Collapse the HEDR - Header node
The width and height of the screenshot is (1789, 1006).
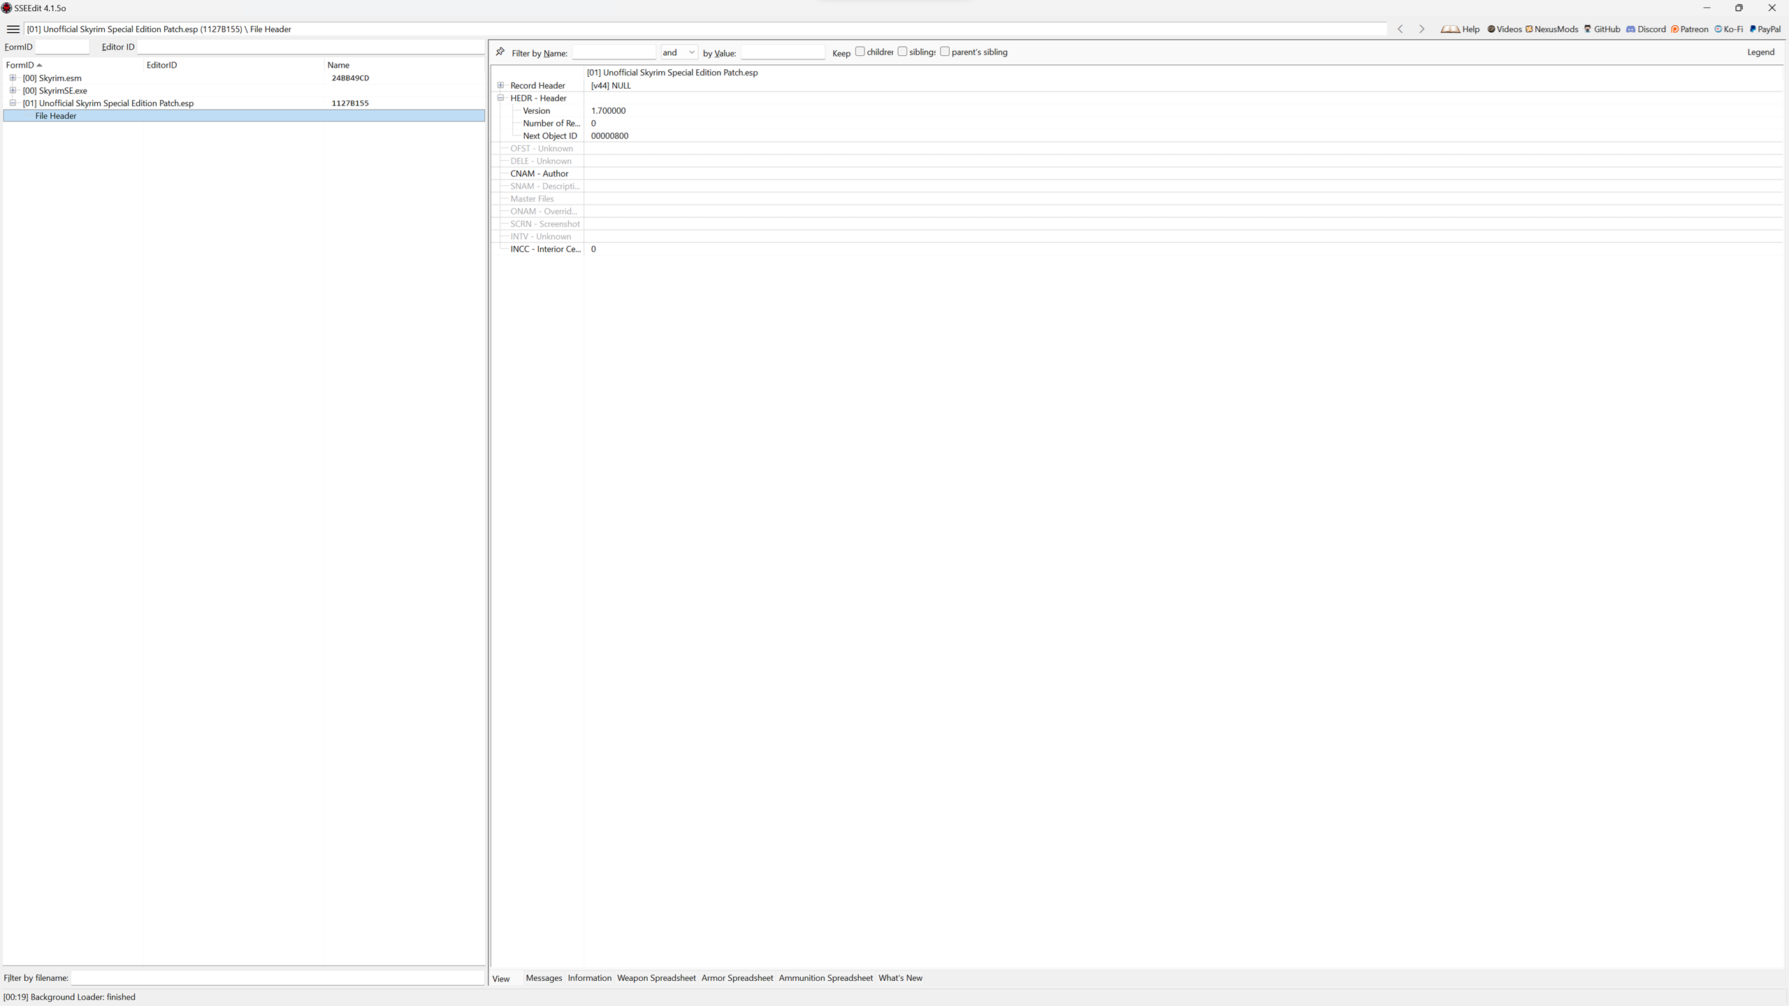500,99
